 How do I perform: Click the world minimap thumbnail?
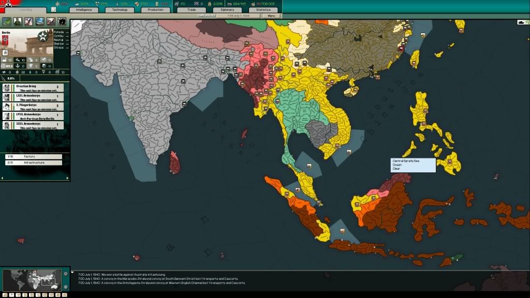coord(32,280)
